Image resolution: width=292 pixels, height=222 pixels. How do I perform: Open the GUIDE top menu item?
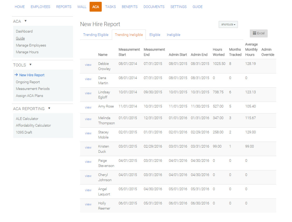(198, 7)
